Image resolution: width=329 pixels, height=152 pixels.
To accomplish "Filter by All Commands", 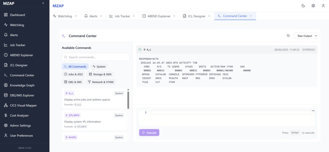I will tap(75, 67).
